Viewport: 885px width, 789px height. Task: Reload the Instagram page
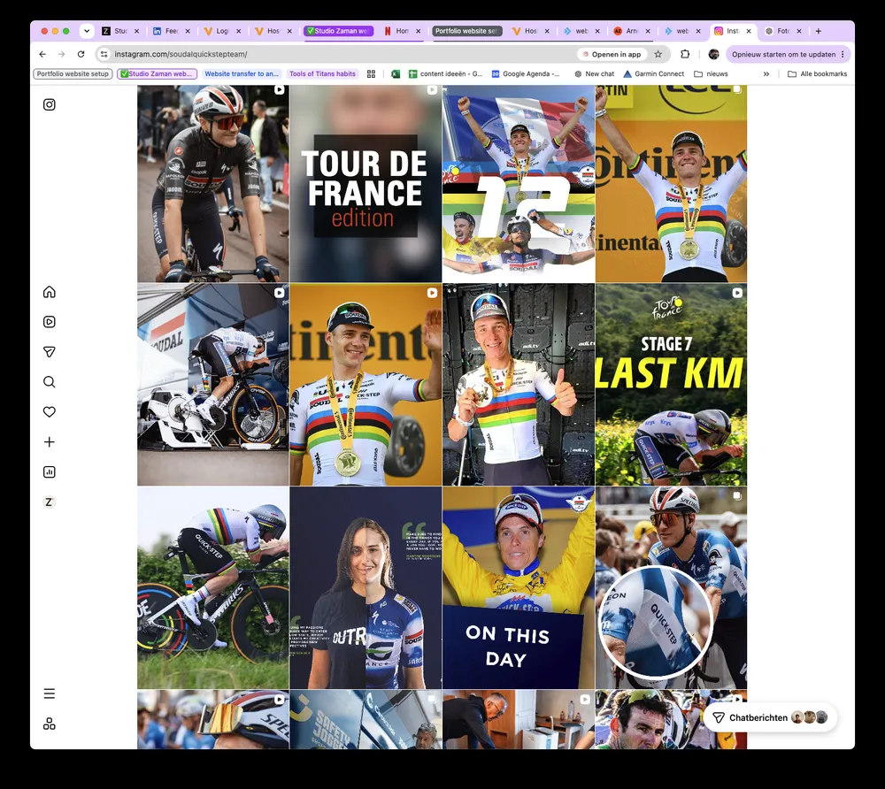81,54
